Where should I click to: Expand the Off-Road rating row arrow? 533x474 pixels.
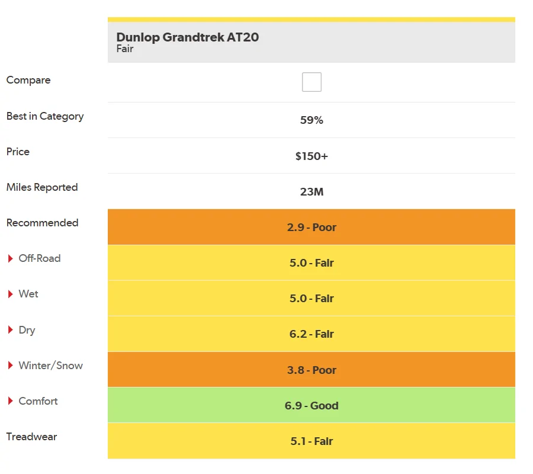pyautogui.click(x=10, y=259)
